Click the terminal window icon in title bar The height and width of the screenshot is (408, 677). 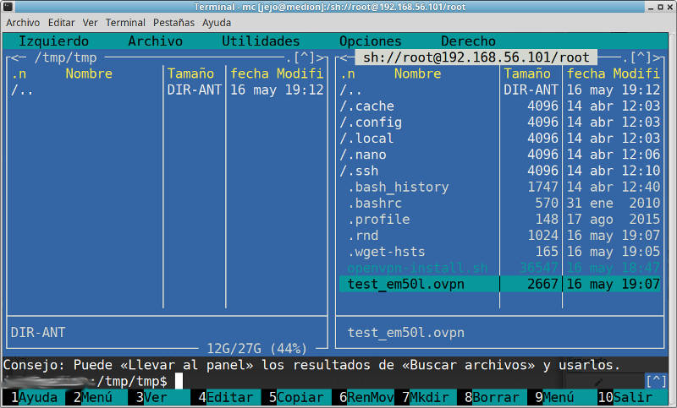[8, 7]
